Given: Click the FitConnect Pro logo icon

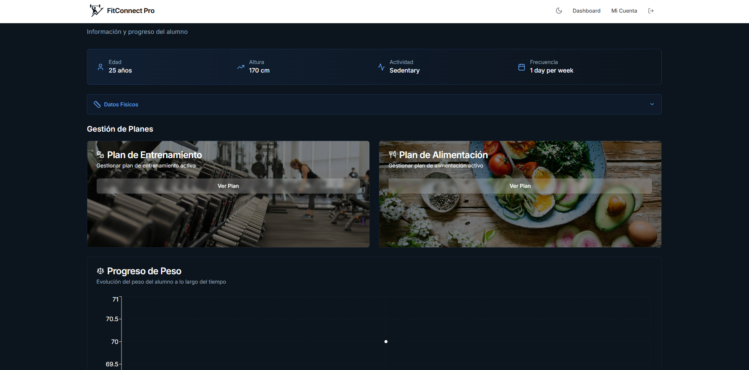Looking at the screenshot, I should point(96,11).
